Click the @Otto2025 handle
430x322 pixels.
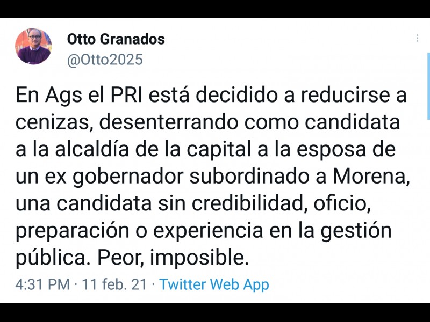click(105, 60)
